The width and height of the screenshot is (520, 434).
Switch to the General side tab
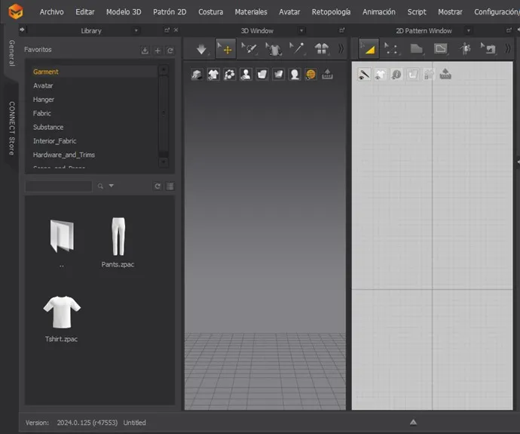point(11,53)
